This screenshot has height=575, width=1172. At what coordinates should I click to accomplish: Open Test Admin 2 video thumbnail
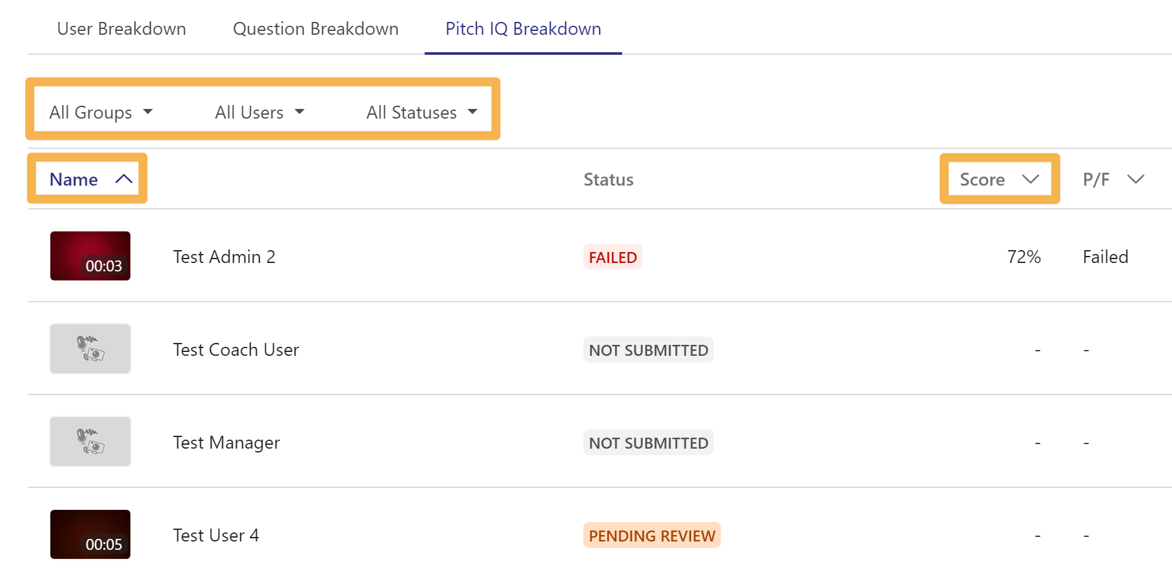coord(90,256)
